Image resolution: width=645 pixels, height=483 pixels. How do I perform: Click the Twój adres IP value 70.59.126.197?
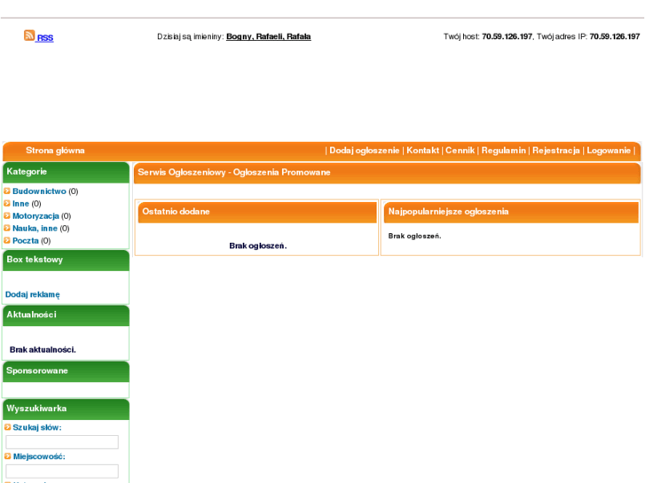tap(615, 36)
